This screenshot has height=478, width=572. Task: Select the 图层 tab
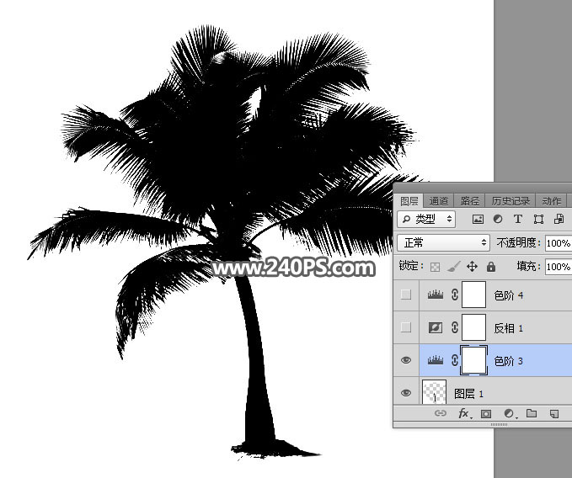point(409,201)
